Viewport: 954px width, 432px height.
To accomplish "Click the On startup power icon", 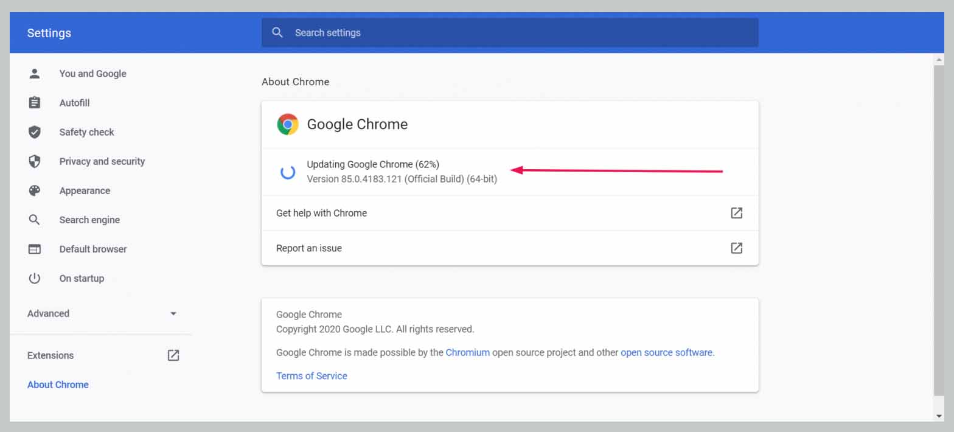I will tap(35, 278).
